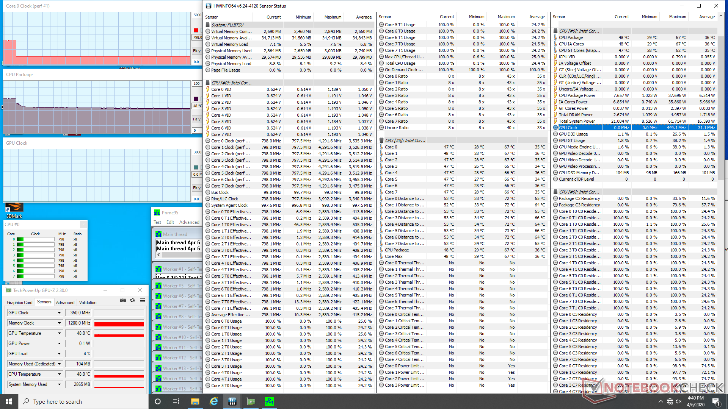This screenshot has height=409, width=728.
Task: Open the GPU Clock sensor dropdown
Action: [x=59, y=313]
